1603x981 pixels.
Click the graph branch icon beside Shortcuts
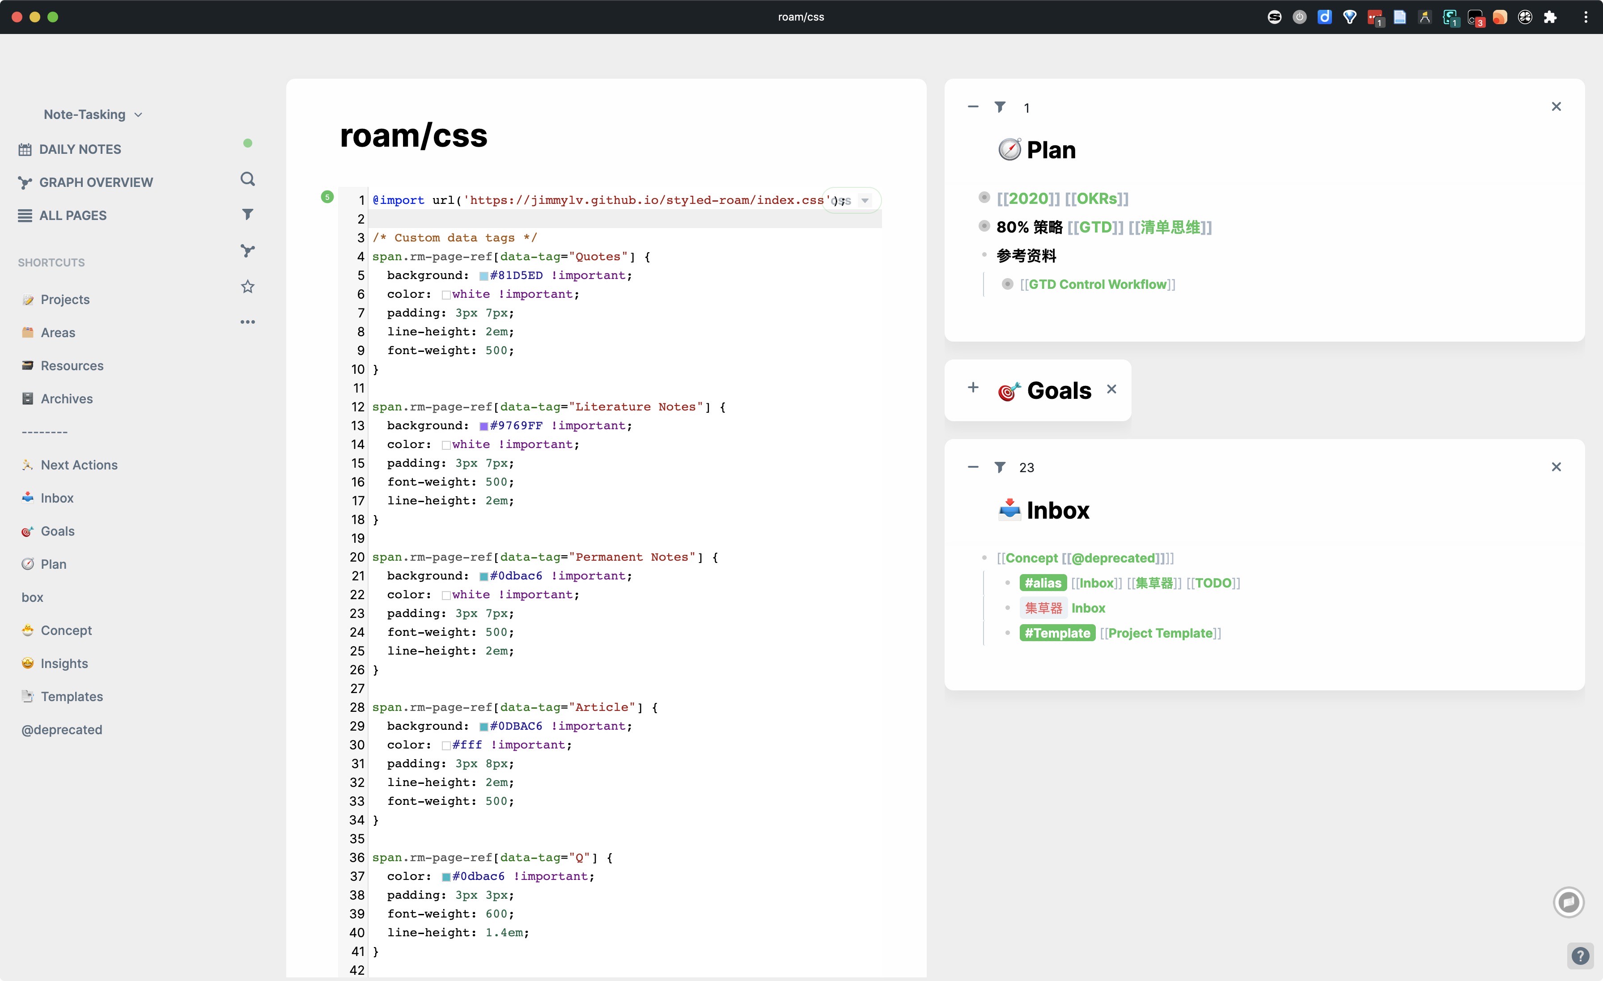coord(247,250)
